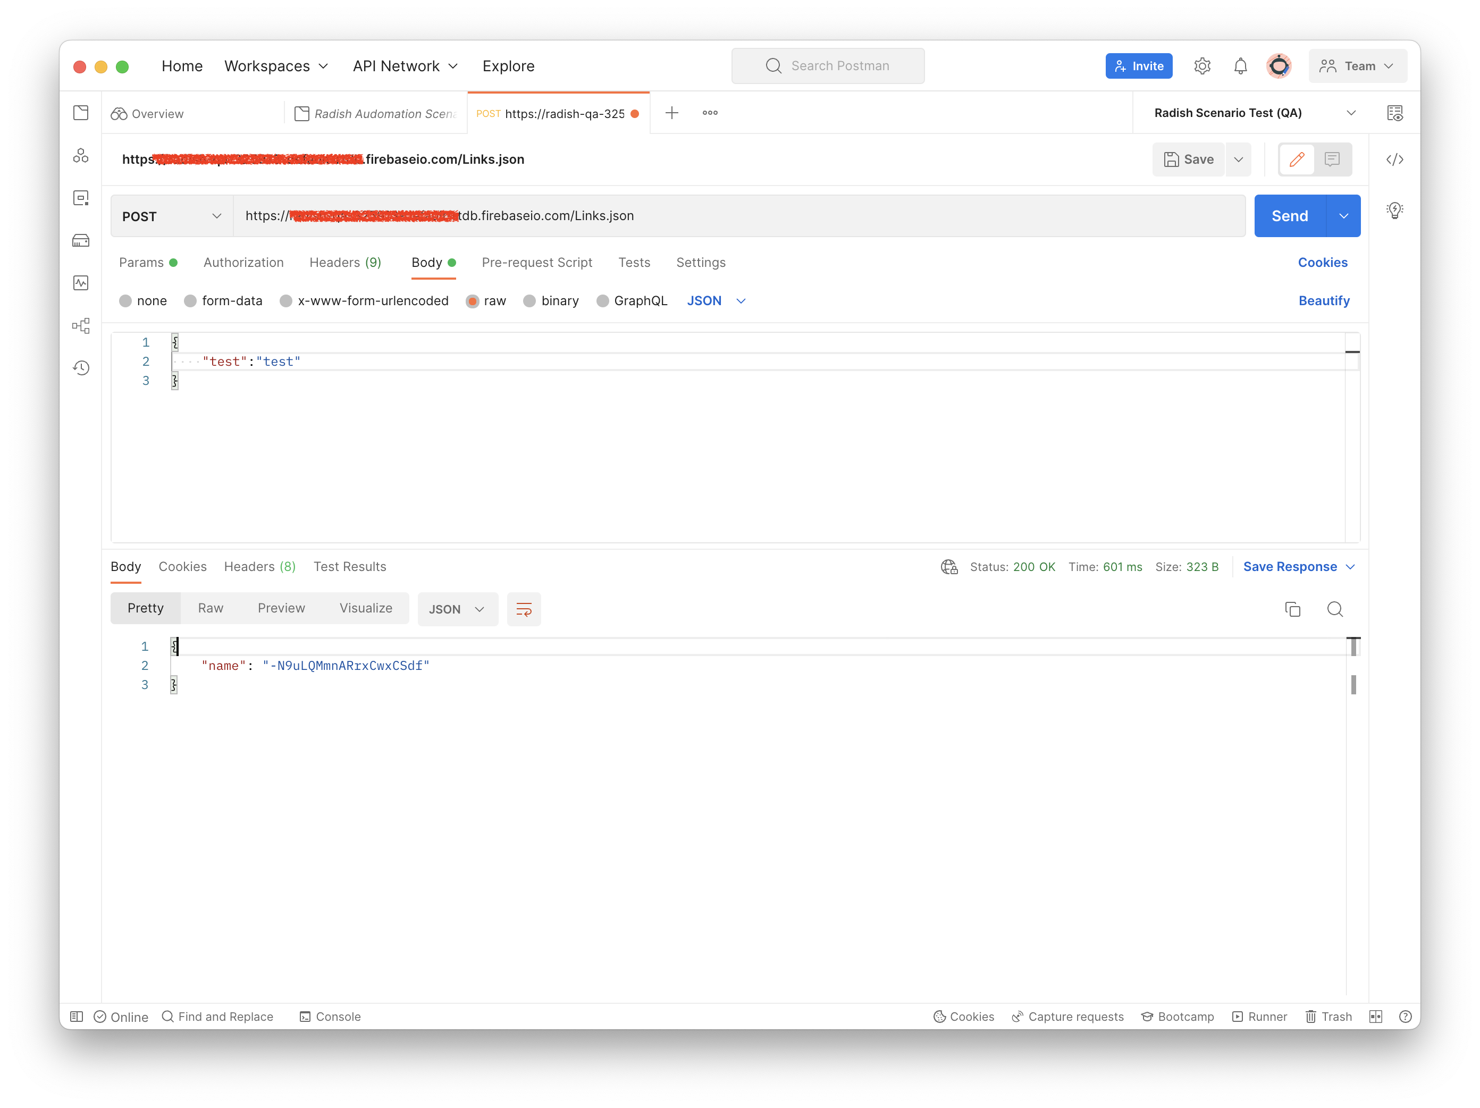Open the Save options arrow
Image resolution: width=1480 pixels, height=1108 pixels.
tap(1239, 160)
